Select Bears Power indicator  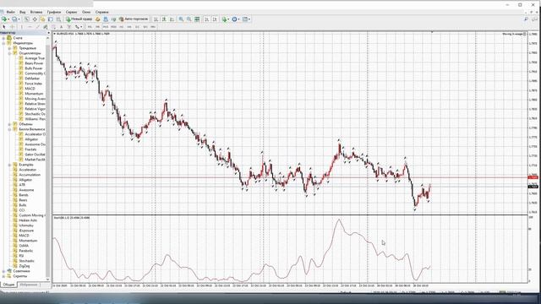(x=34, y=63)
